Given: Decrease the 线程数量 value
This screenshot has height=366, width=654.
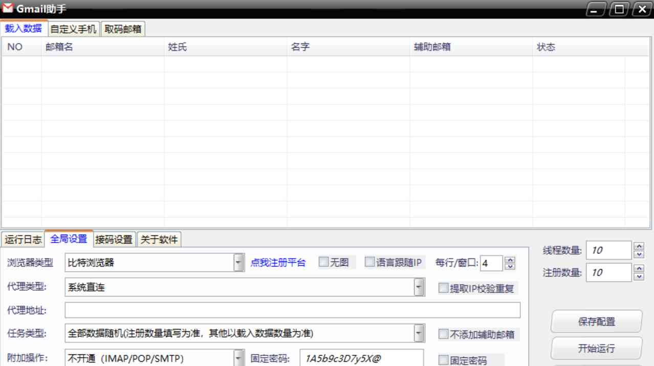Looking at the screenshot, I should [639, 254].
